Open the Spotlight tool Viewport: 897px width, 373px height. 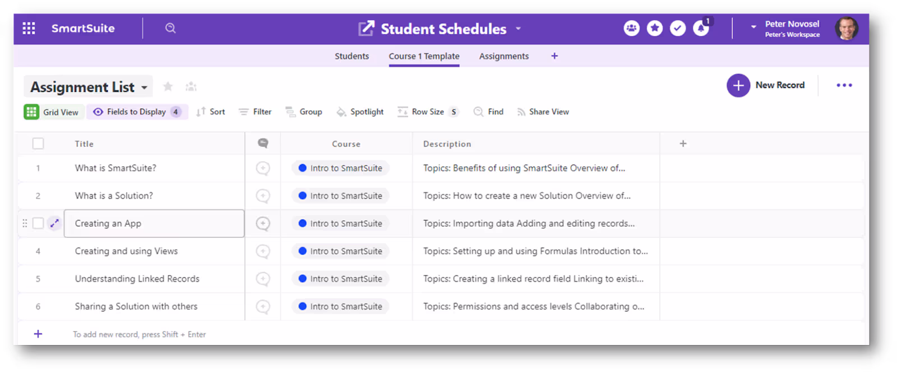pos(360,112)
